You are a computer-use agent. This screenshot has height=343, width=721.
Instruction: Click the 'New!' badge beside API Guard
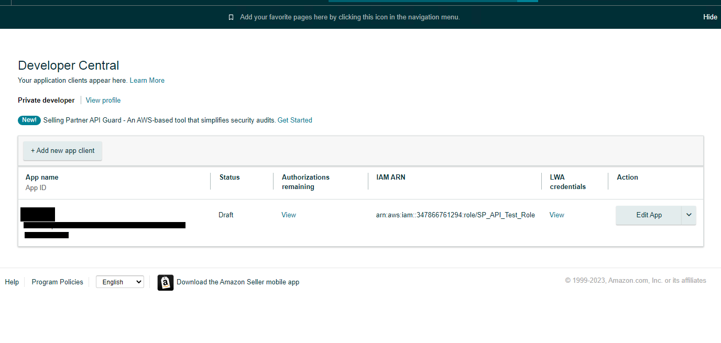(29, 120)
